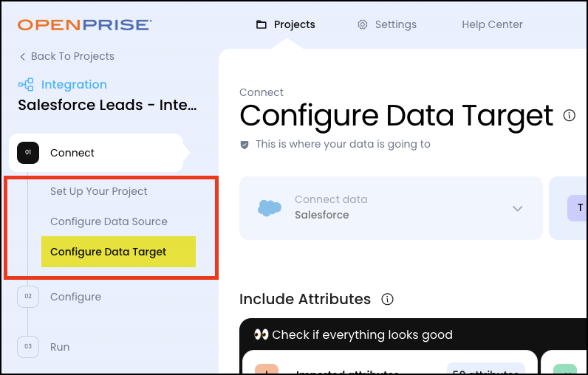Image resolution: width=588 pixels, height=375 pixels.
Task: Click the purple T badge card
Action: point(578,208)
